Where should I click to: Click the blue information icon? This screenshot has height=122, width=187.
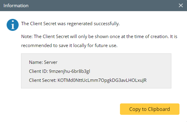[12, 25]
